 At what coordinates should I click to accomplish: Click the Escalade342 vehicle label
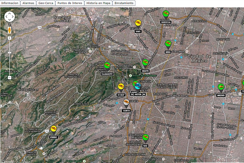(x=107, y=74)
